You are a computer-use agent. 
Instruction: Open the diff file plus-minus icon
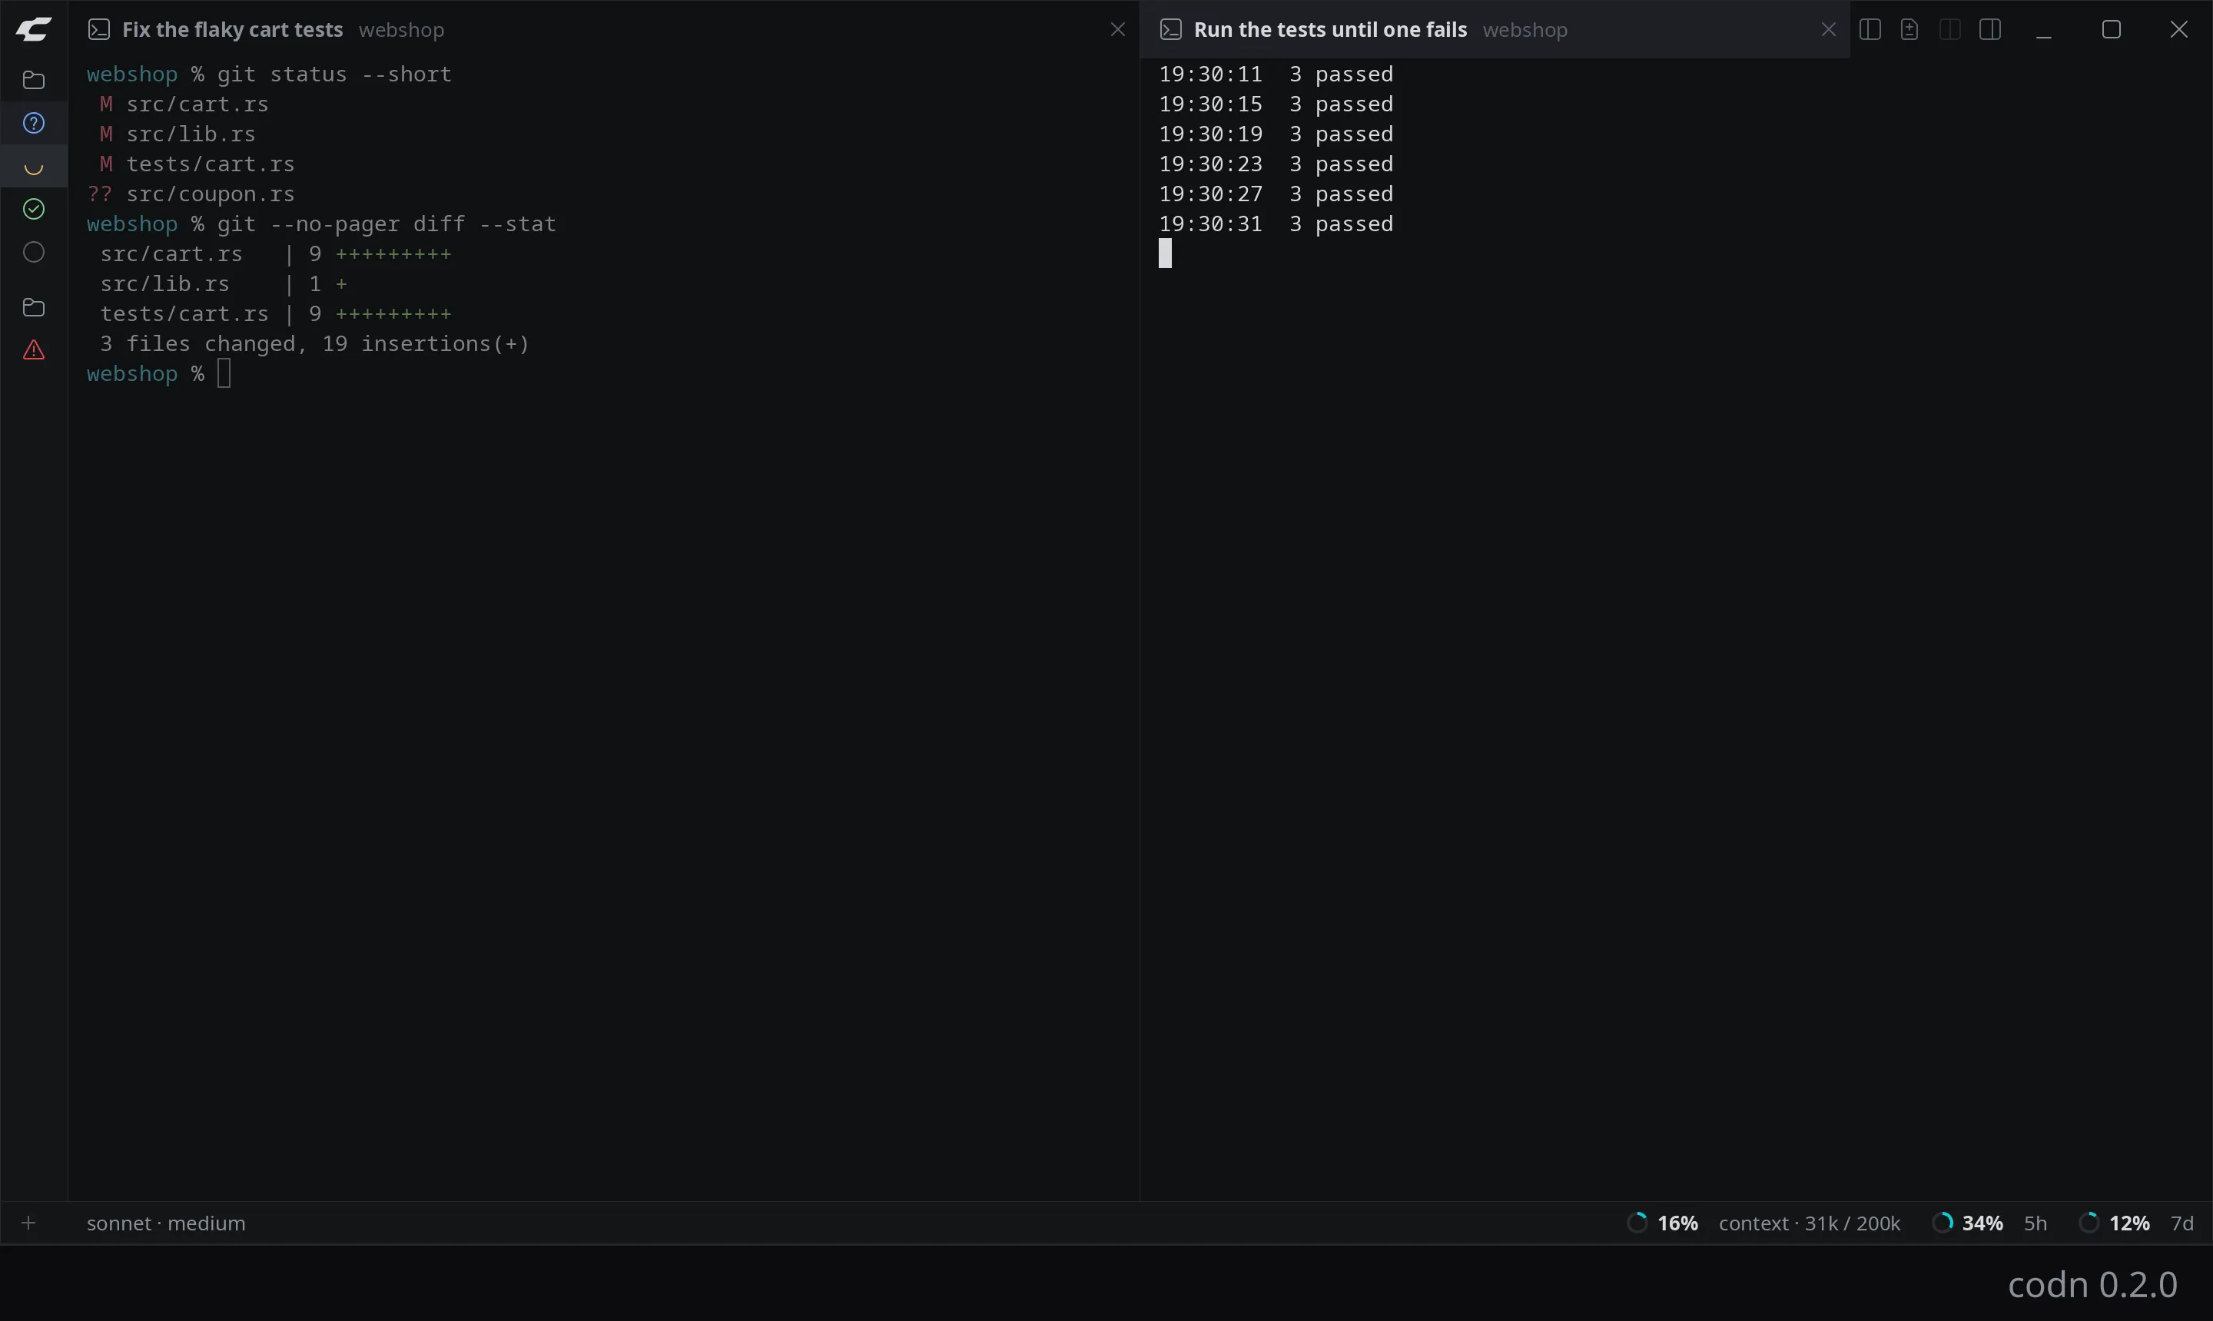(1909, 29)
